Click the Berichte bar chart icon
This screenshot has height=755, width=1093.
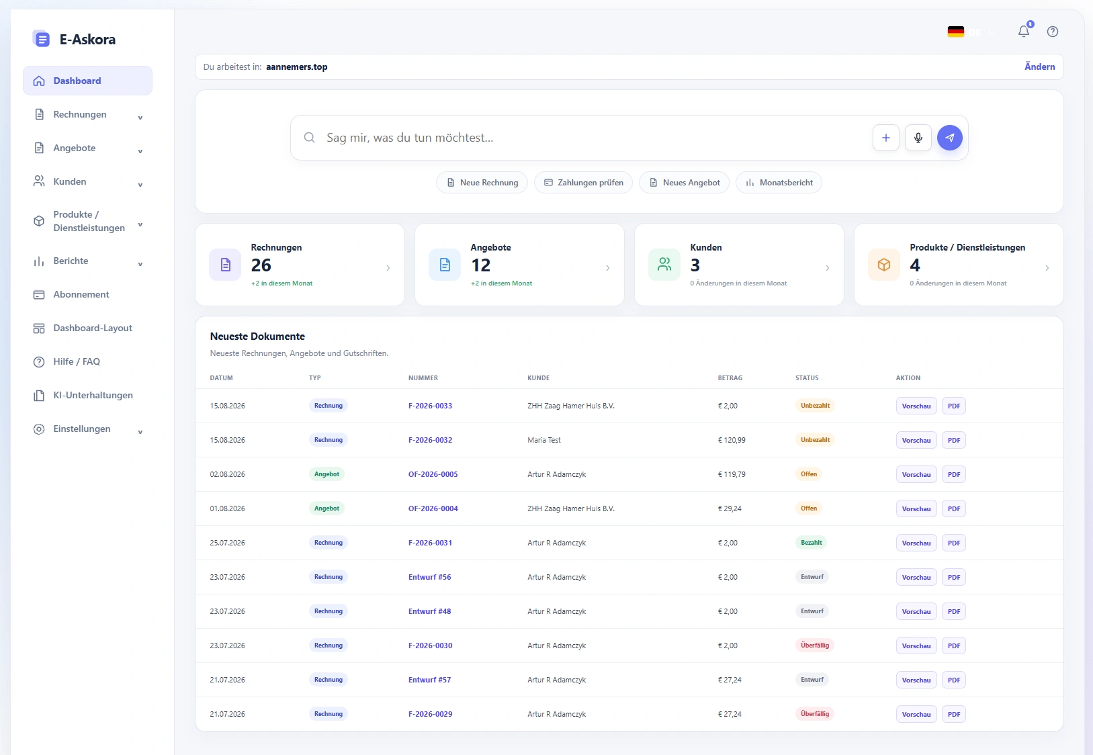(x=39, y=261)
